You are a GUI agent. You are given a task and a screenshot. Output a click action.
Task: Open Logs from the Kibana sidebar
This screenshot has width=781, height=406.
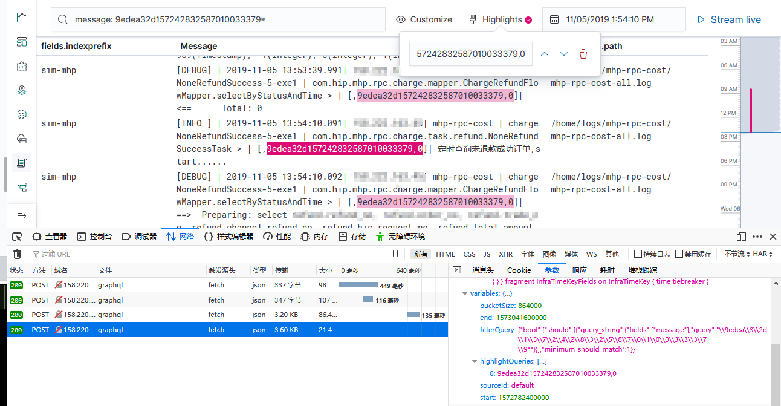coord(22,163)
